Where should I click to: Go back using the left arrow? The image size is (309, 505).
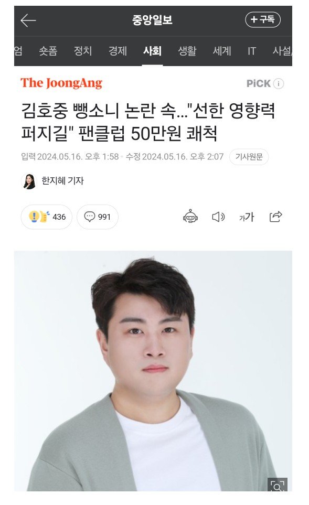(x=28, y=20)
